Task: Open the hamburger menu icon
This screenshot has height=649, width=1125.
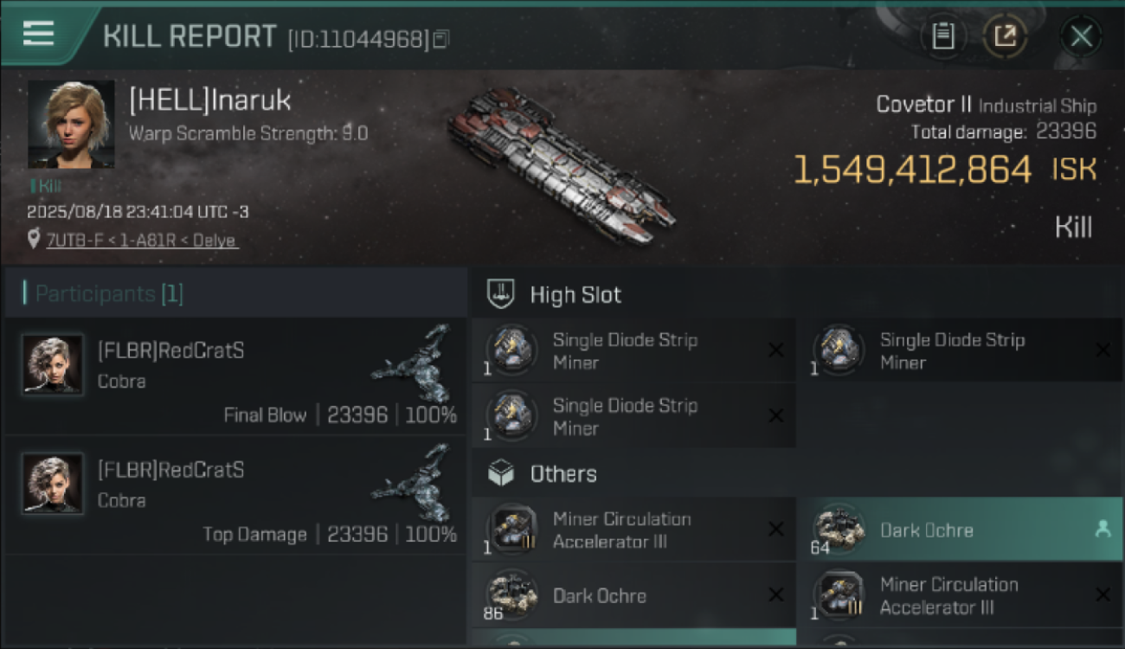Action: pyautogui.click(x=39, y=35)
